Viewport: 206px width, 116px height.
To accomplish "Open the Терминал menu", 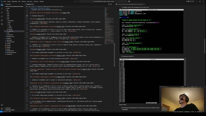I will click(36, 1).
